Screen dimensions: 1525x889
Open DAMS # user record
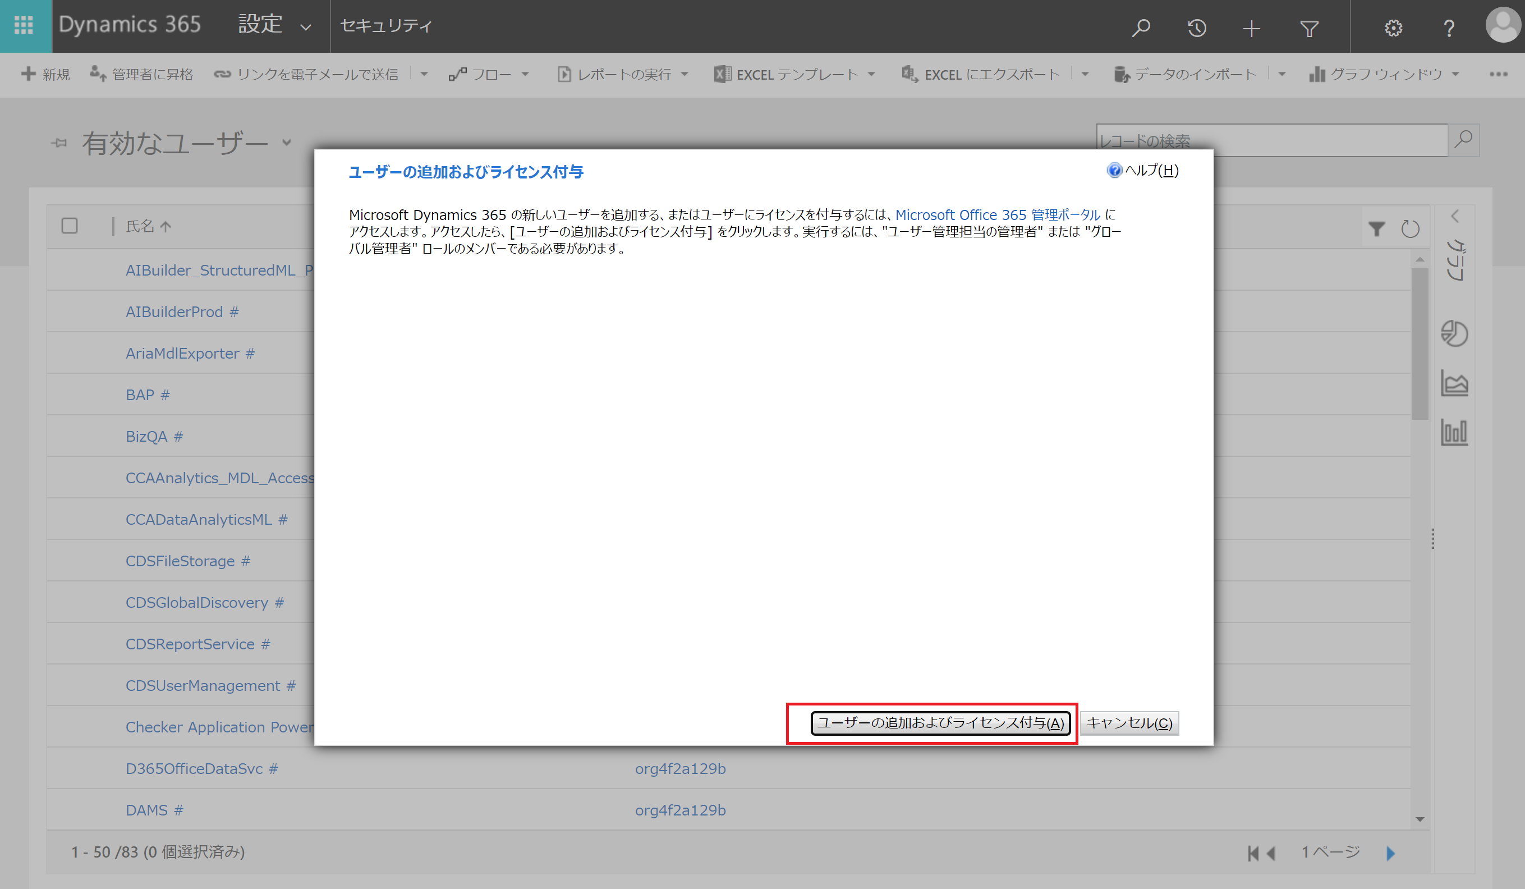point(154,810)
